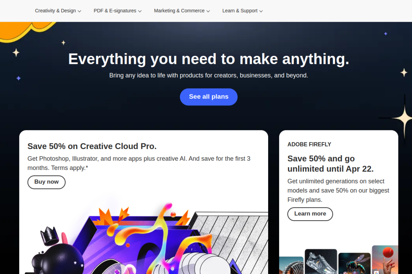Click the See all plans button
Viewport: 412px width, 274px height.
tap(209, 97)
